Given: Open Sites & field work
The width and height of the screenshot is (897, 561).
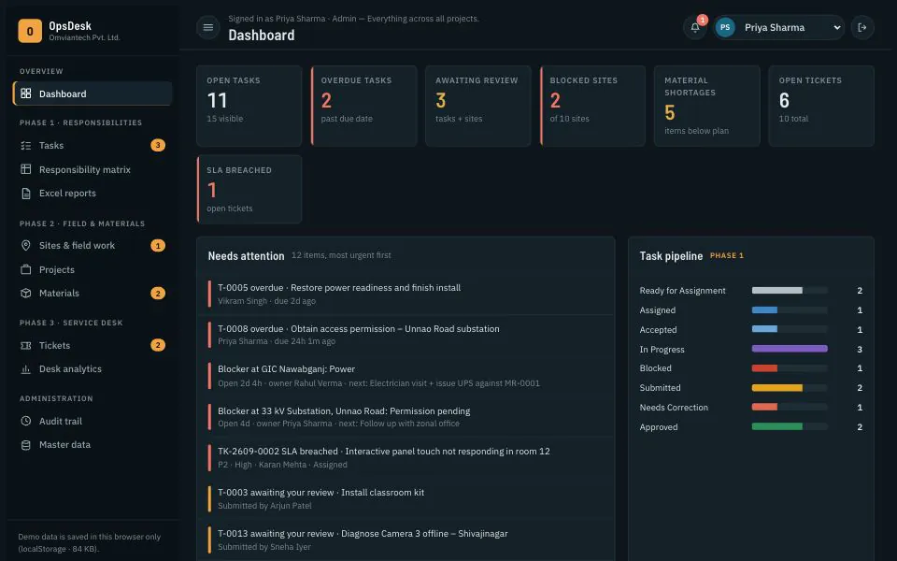Looking at the screenshot, I should click(x=93, y=246).
